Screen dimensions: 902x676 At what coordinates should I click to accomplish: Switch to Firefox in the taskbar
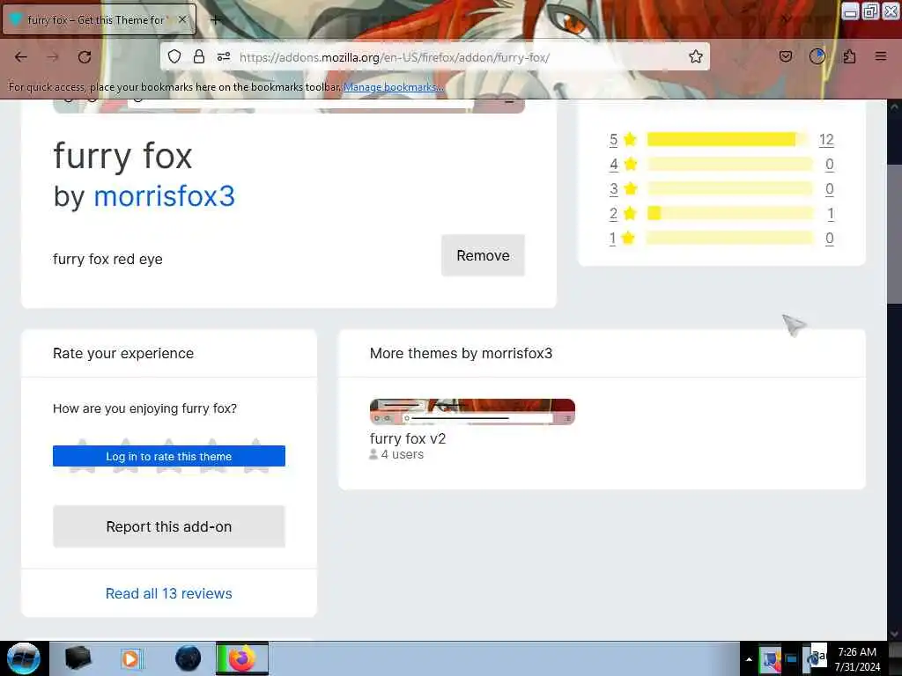click(242, 658)
